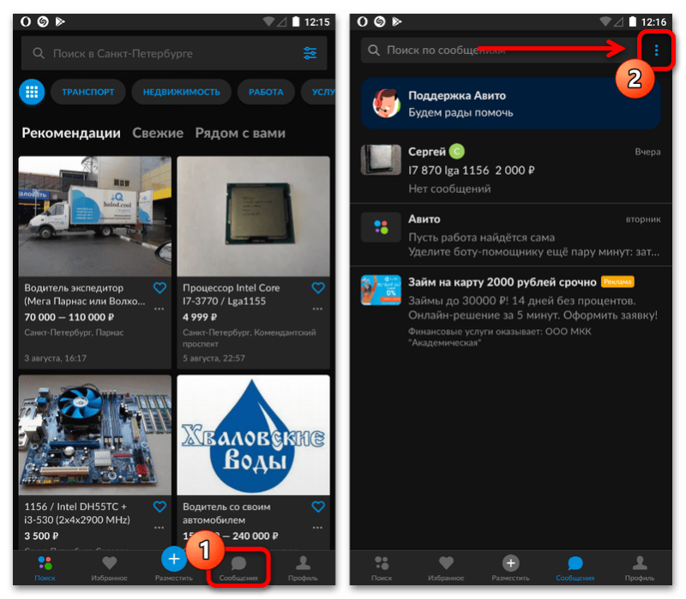The width and height of the screenshot is (686, 599).
Task: Tap Избранное in left bottom bar
Action: click(x=110, y=568)
